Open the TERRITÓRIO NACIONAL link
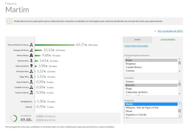Image resolution: width=189 pixels, height=135 pixels. pyautogui.click(x=136, y=46)
